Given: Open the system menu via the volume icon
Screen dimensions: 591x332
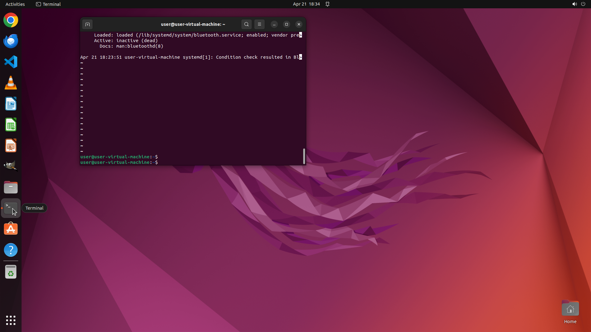Looking at the screenshot, I should click(x=574, y=4).
